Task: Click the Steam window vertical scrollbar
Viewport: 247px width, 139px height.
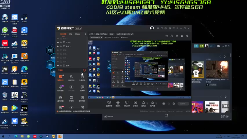Action: coord(231,55)
